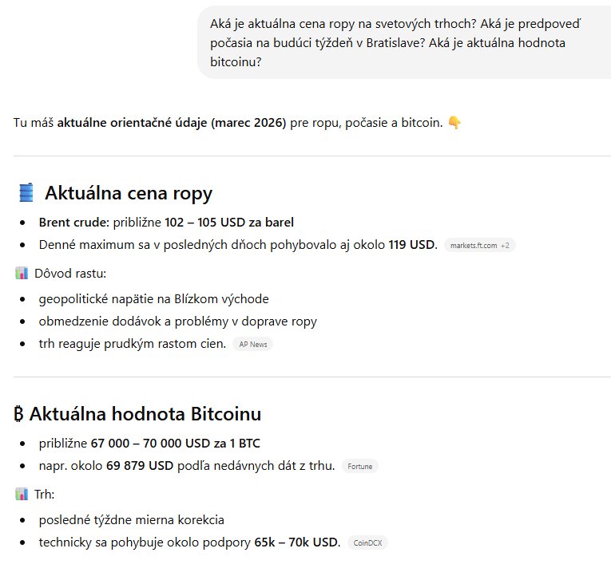Viewport: 611px width, 572px height.
Task: Open the Fortune source citation
Action: coord(359,466)
